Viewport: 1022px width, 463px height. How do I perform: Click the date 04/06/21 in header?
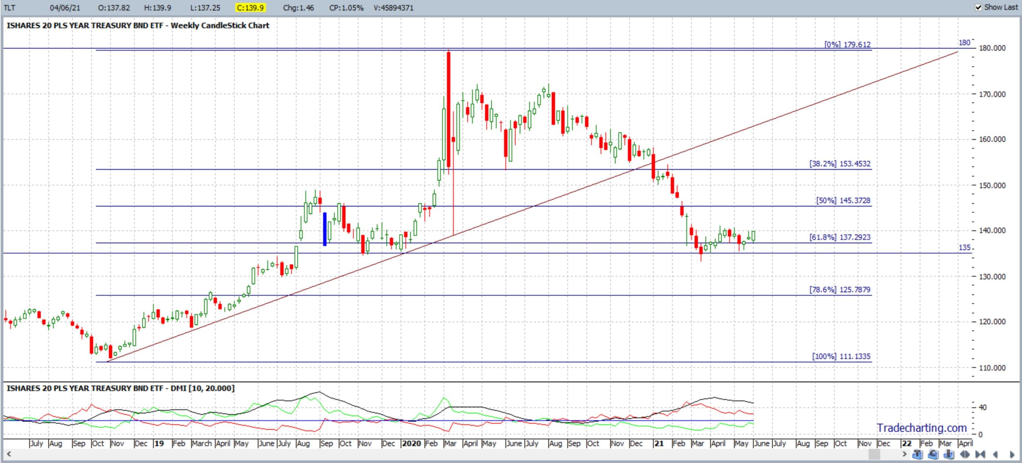click(65, 8)
